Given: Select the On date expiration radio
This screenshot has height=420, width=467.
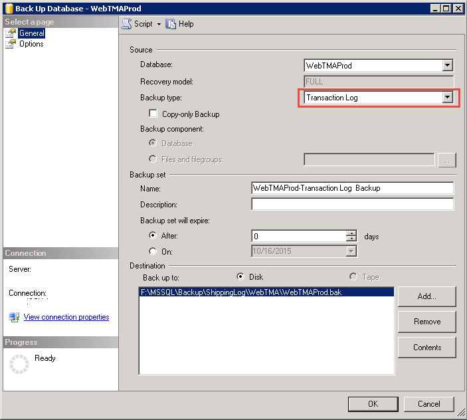Looking at the screenshot, I should (153, 251).
